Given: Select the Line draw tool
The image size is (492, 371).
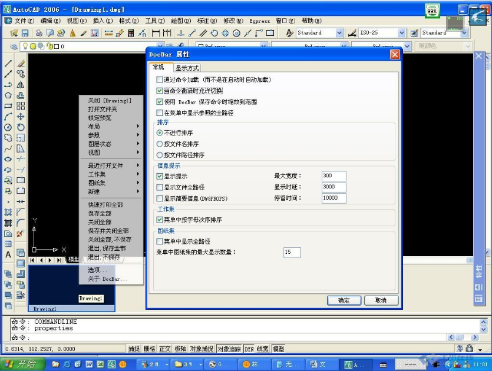Looking at the screenshot, I should (8, 64).
